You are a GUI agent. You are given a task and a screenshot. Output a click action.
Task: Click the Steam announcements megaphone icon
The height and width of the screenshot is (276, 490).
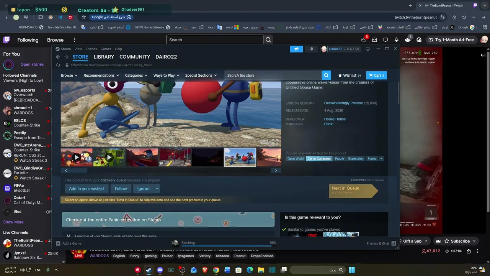pyautogui.click(x=296, y=49)
